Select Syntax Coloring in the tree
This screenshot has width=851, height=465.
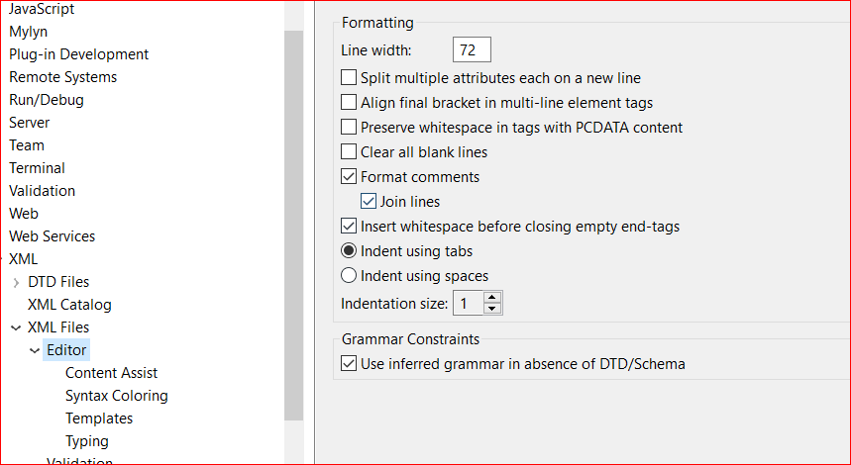click(116, 396)
